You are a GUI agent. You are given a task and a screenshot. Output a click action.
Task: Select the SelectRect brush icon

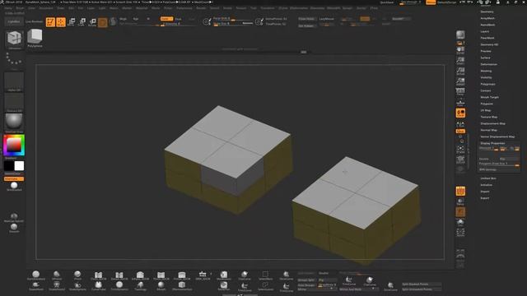(x=265, y=275)
